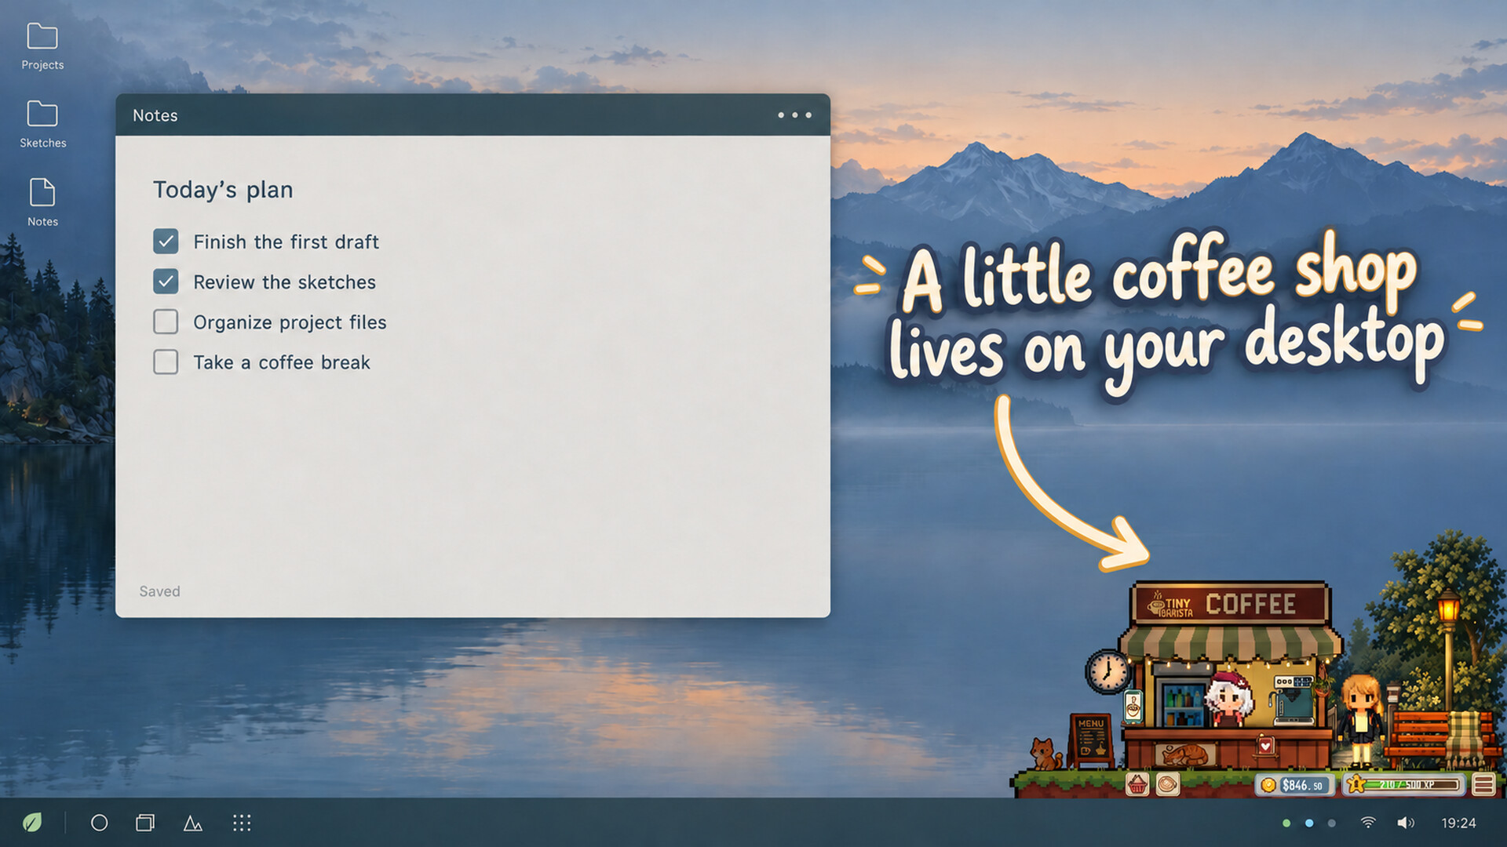Click the speaker volume icon

pyautogui.click(x=1405, y=823)
